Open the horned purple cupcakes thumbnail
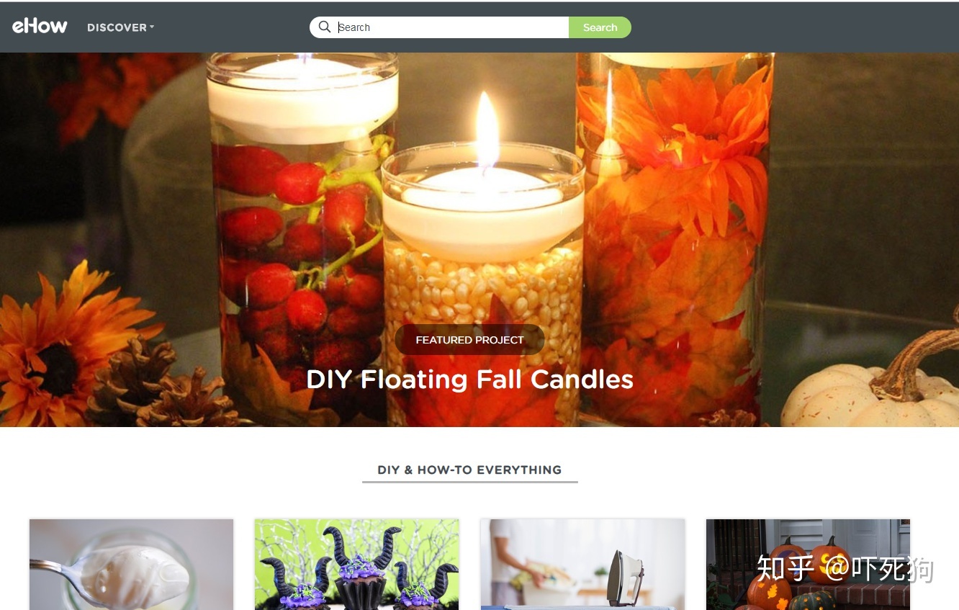Screen dimensions: 959x610 (356, 565)
